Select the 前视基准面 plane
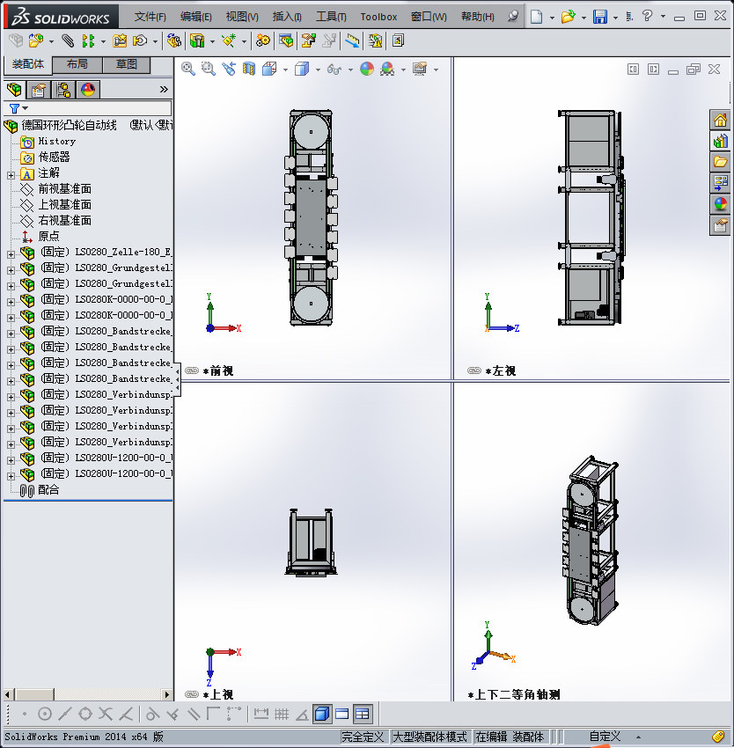Screen dimensions: 734x748 64,189
